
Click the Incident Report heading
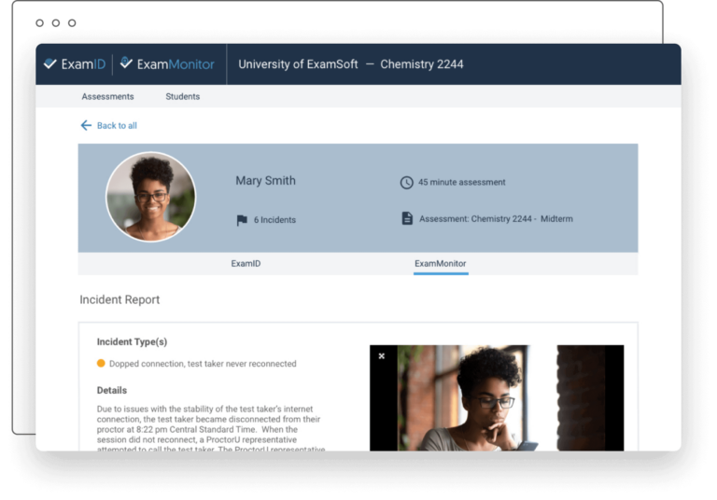(119, 299)
